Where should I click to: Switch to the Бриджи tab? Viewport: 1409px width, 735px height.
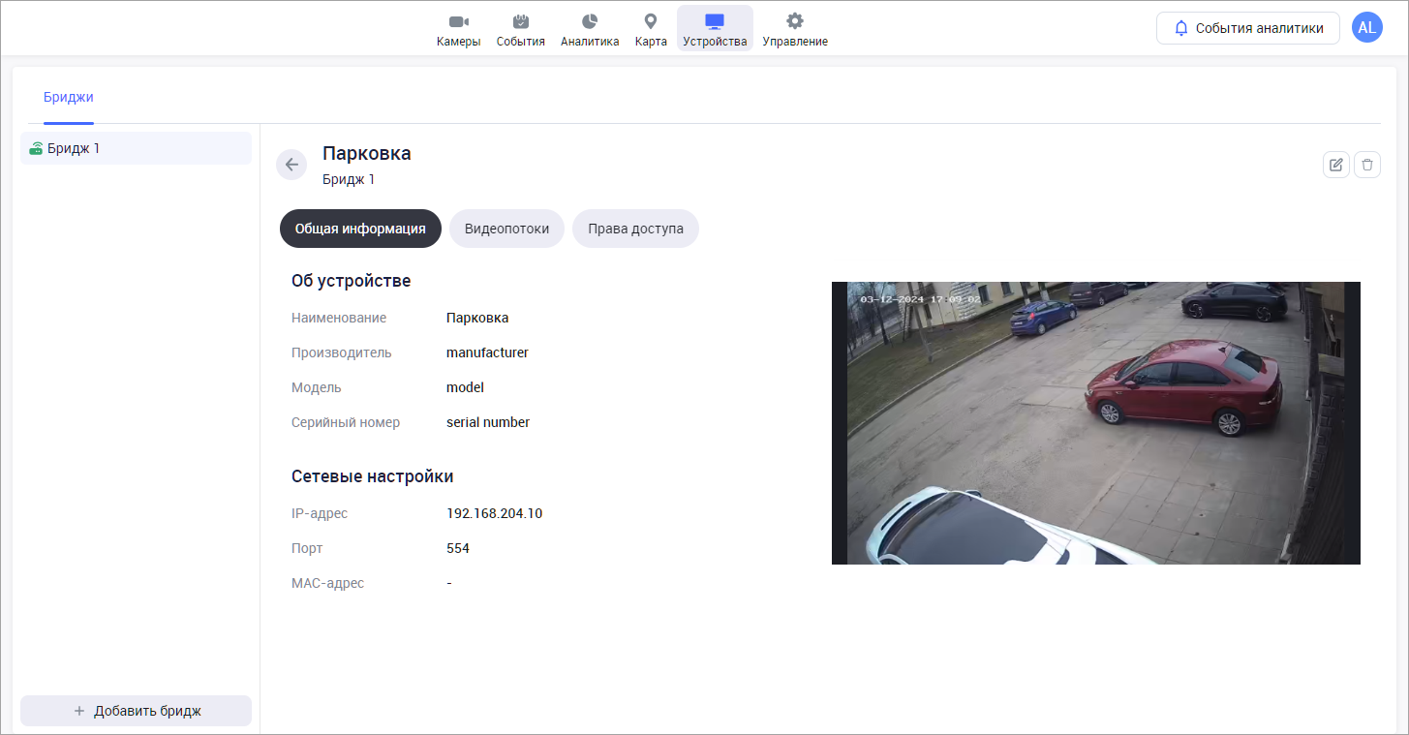[x=69, y=97]
